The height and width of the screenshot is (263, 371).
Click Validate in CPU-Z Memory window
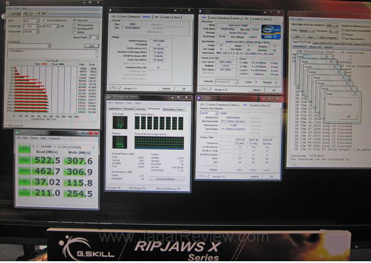(x=166, y=88)
